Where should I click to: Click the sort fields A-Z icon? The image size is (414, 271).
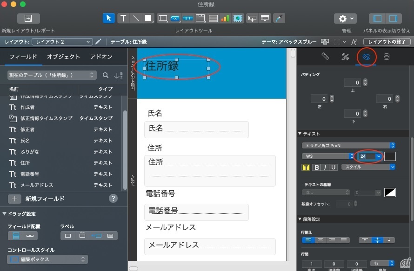click(x=118, y=75)
